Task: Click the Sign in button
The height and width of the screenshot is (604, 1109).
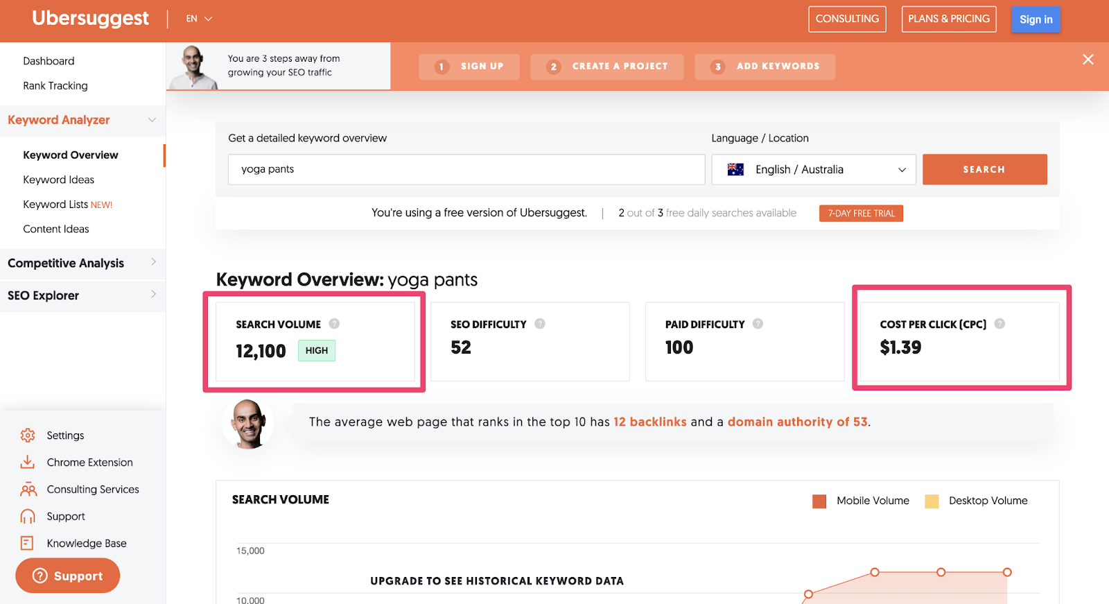Action: coord(1036,19)
